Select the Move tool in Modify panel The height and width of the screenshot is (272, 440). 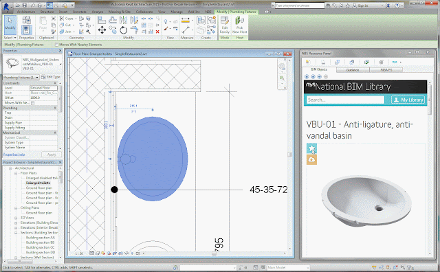pyautogui.click(x=102, y=30)
